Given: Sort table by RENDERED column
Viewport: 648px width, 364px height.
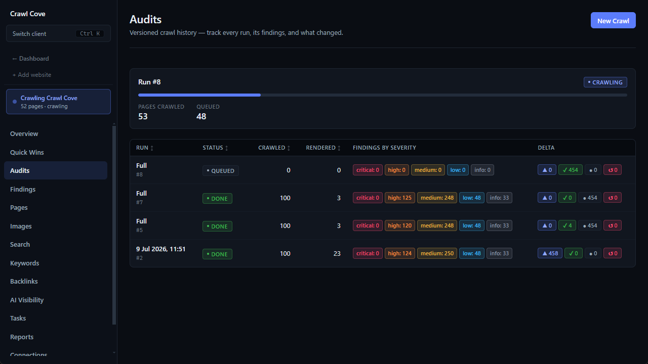Looking at the screenshot, I should tap(323, 148).
